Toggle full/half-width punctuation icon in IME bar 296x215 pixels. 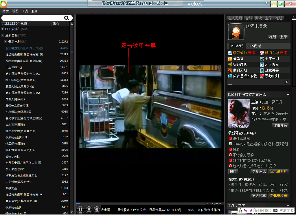pos(245,210)
